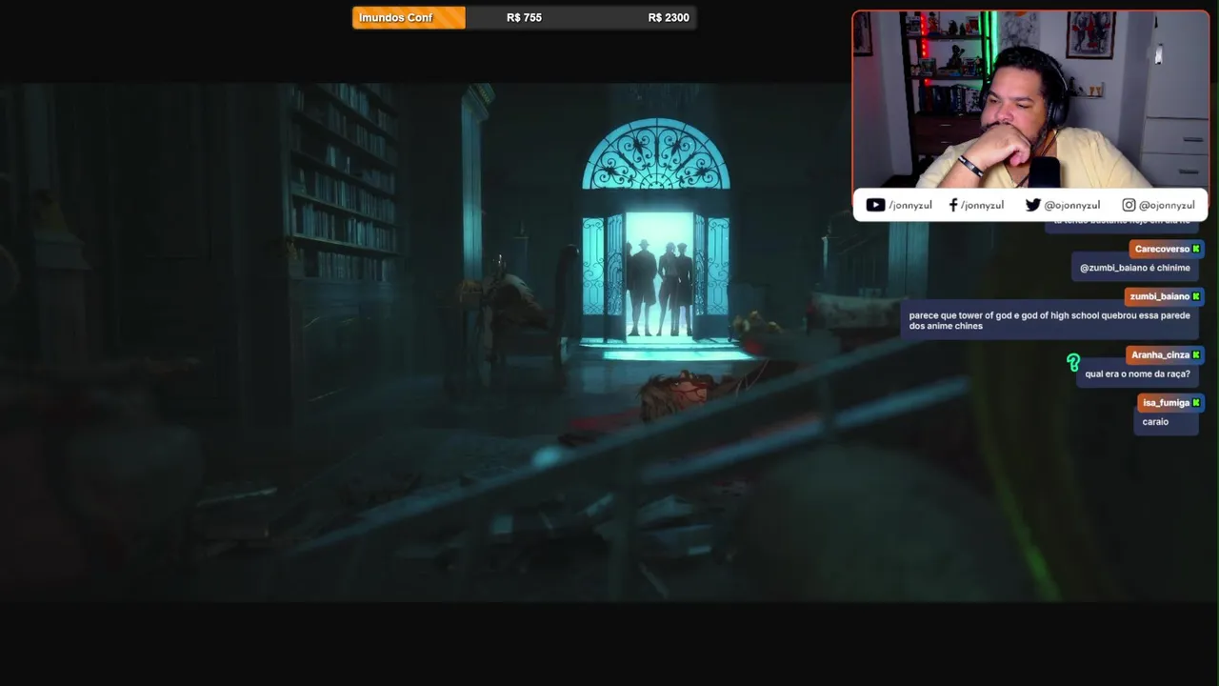Click the Facebook icon in the social bar

click(x=953, y=205)
